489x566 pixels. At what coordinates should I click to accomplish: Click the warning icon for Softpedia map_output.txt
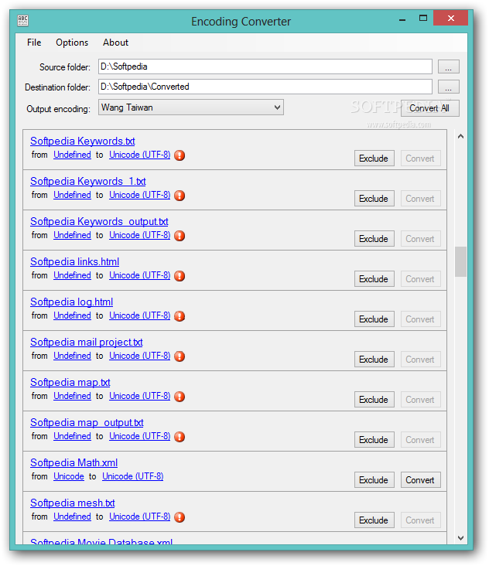pyautogui.click(x=180, y=437)
